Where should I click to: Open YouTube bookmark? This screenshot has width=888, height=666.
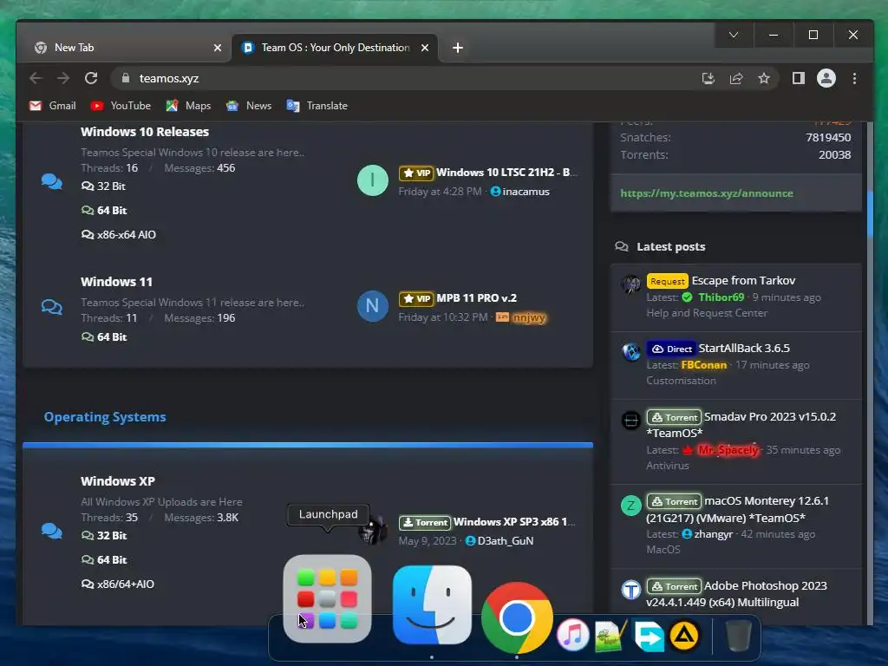pyautogui.click(x=121, y=106)
